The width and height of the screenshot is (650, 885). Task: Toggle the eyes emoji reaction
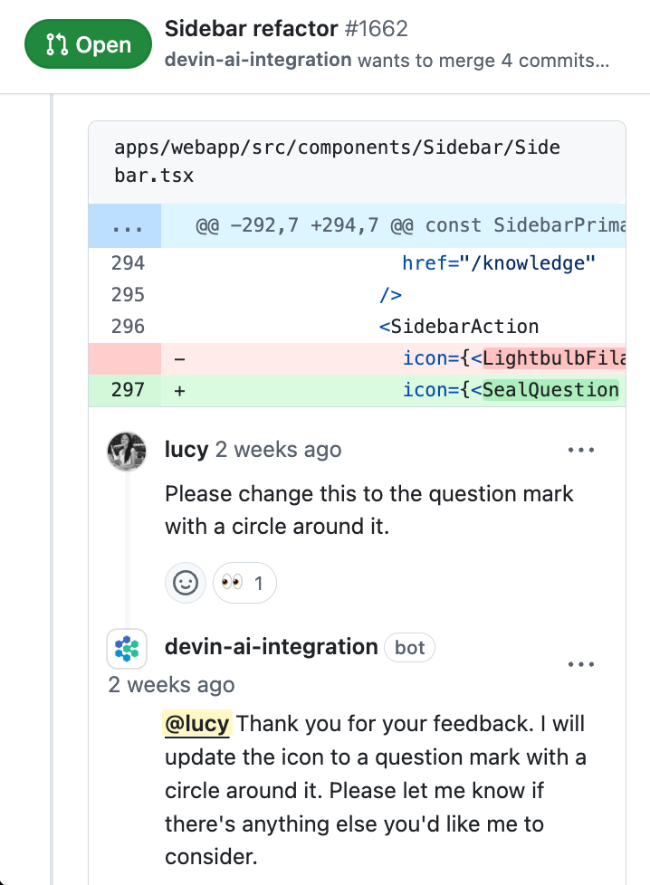[244, 583]
